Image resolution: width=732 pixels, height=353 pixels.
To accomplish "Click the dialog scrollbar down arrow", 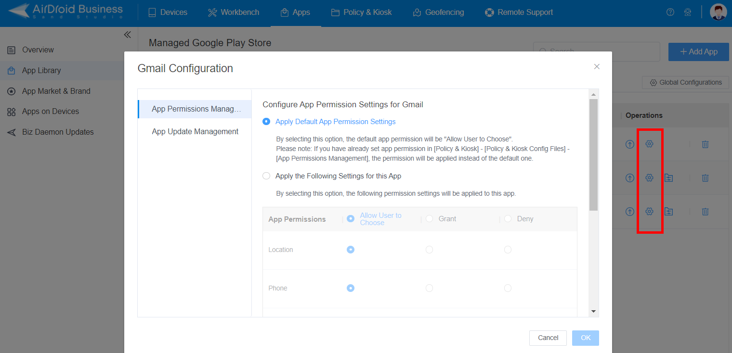I will [x=594, y=312].
